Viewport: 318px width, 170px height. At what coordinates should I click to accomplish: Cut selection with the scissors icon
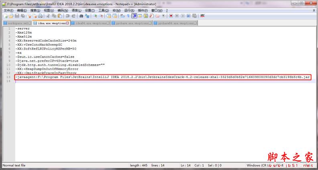point(48,16)
